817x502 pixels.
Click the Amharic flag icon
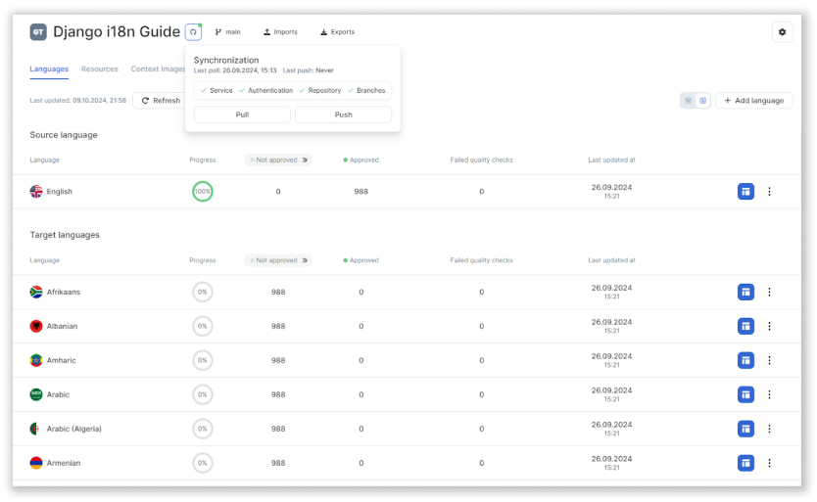tap(36, 360)
